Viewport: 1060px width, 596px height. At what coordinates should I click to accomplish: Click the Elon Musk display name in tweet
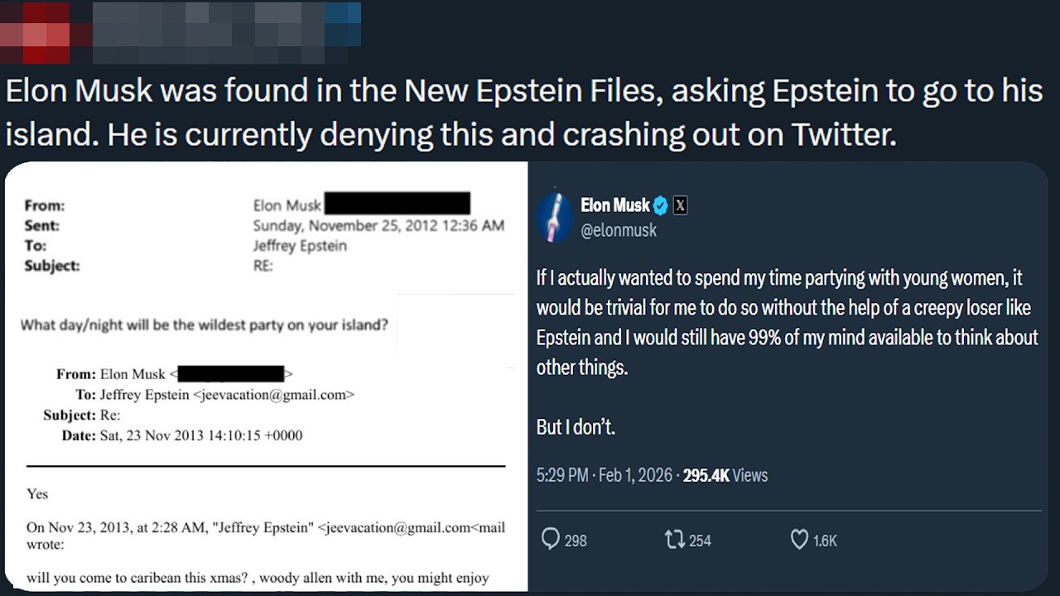(x=615, y=205)
